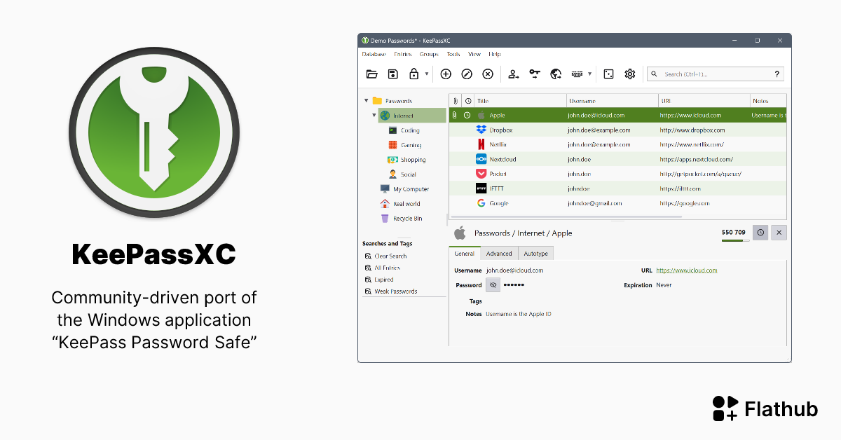Delete the entry with the circled X icon

(x=488, y=74)
